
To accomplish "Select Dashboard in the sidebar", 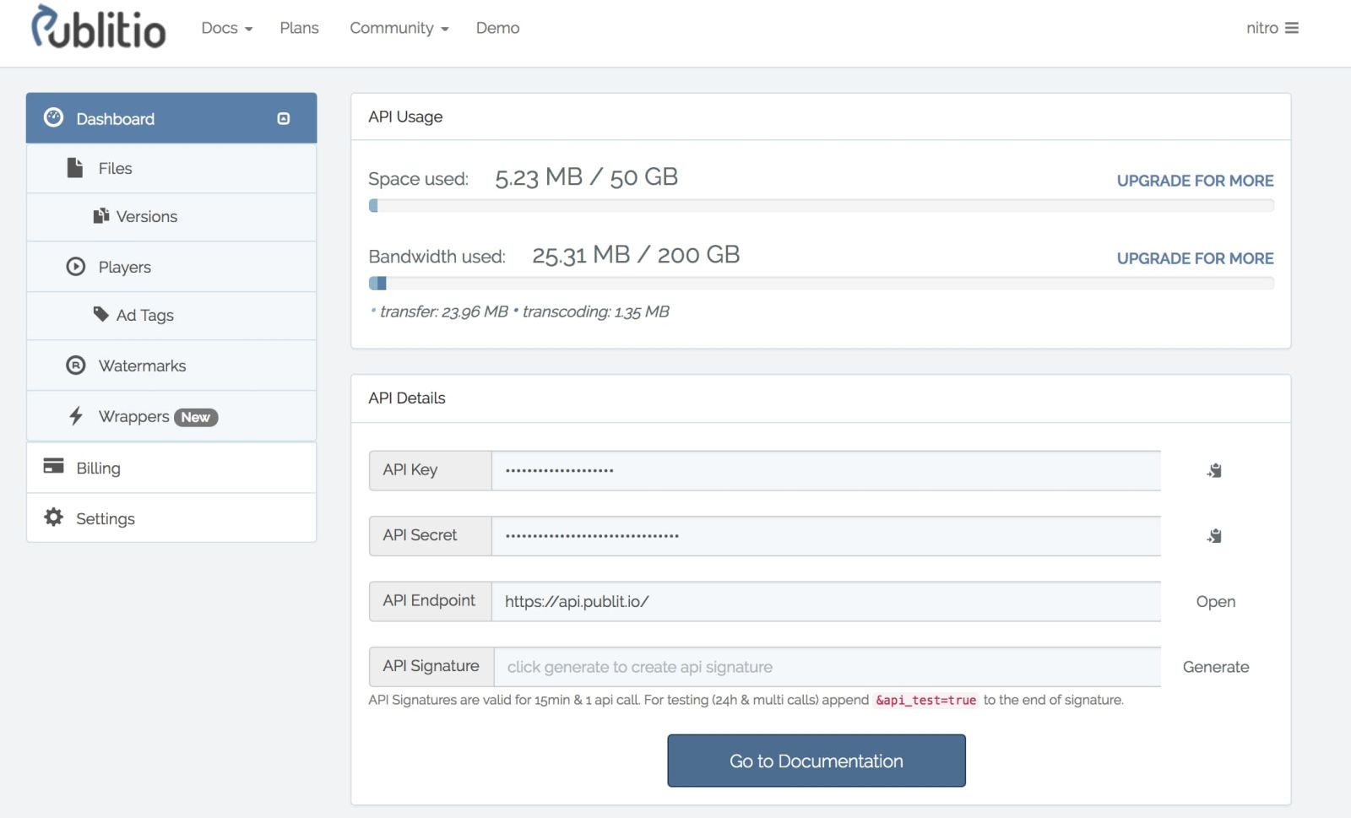I will pyautogui.click(x=171, y=118).
